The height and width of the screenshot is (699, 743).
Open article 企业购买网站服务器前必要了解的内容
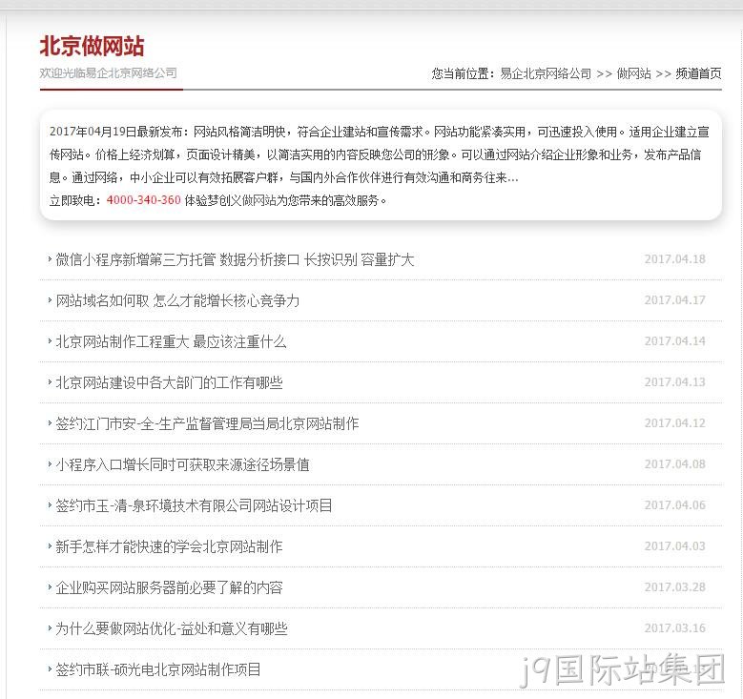point(169,587)
